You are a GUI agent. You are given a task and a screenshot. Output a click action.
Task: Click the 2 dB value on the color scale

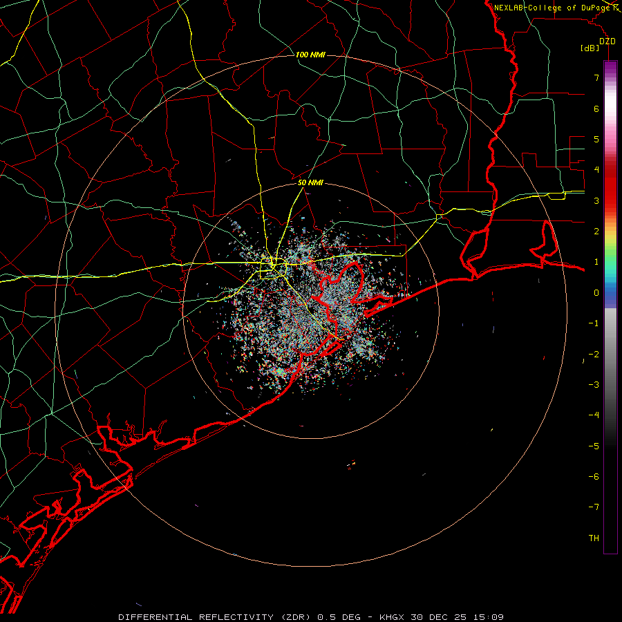(x=596, y=231)
